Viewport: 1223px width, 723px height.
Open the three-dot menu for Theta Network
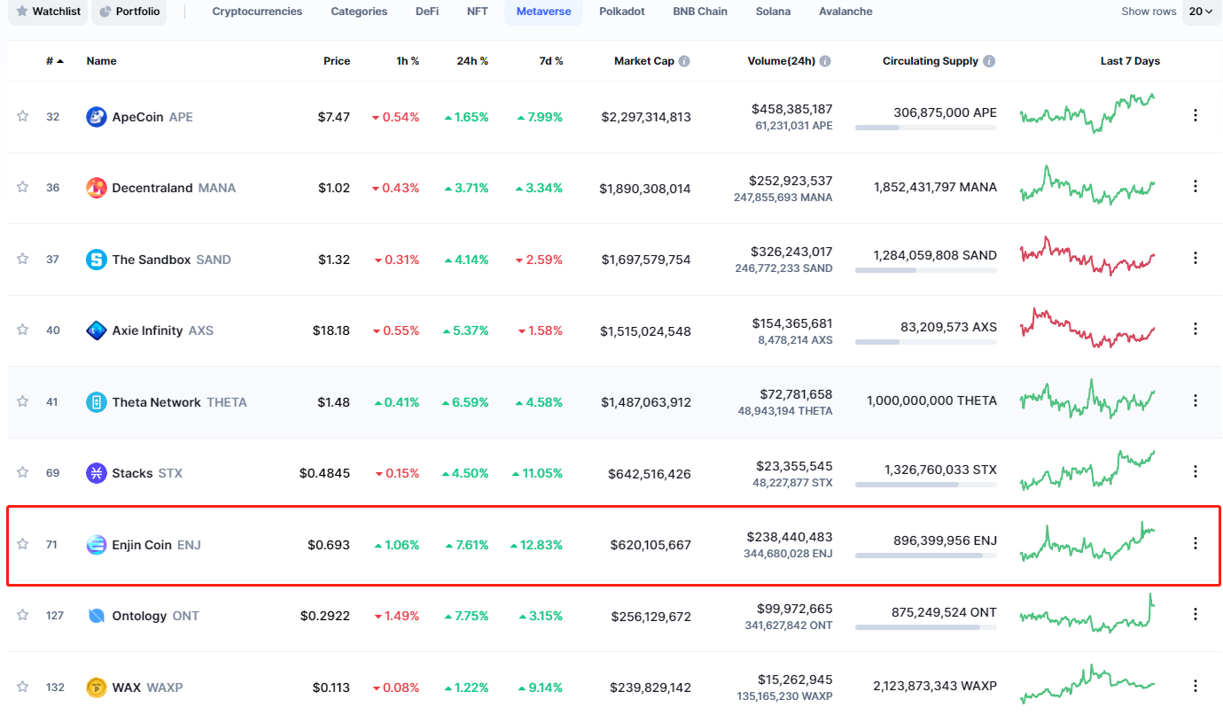pos(1196,400)
